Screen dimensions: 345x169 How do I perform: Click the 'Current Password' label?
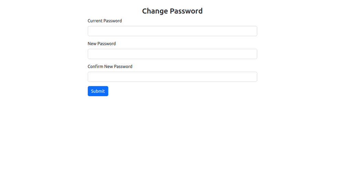(x=105, y=21)
